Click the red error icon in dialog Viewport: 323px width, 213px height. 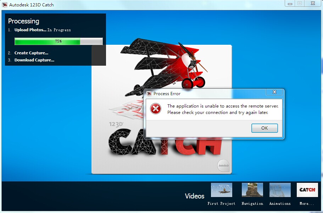[156, 109]
